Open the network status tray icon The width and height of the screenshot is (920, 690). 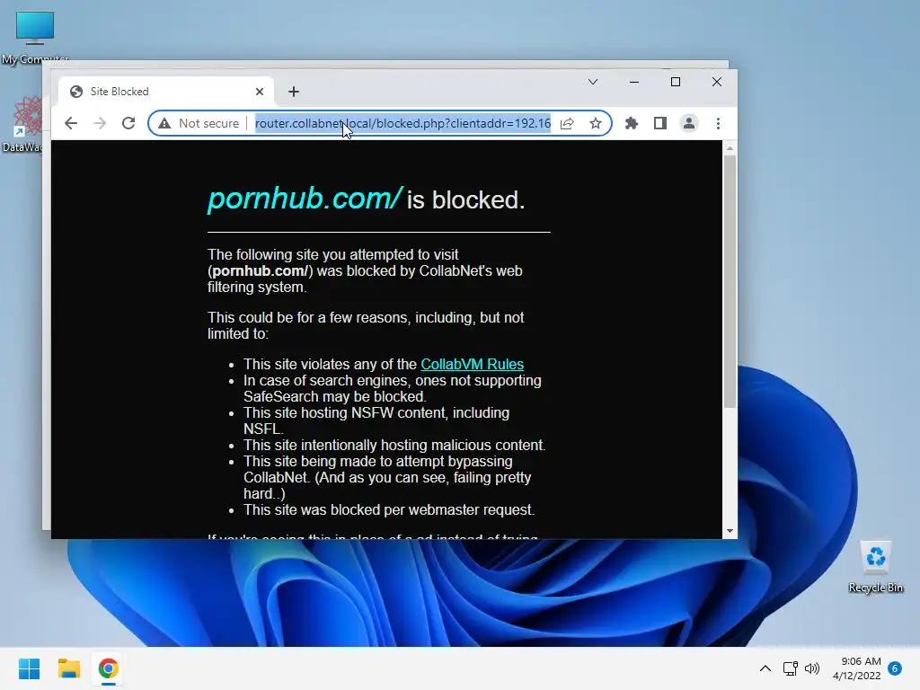pos(791,668)
